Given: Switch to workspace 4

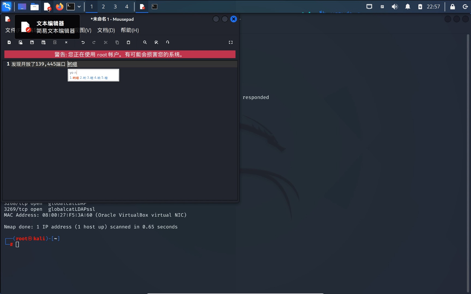Looking at the screenshot, I should [127, 7].
